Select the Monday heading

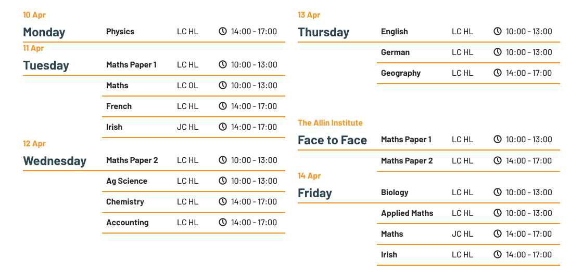[44, 32]
